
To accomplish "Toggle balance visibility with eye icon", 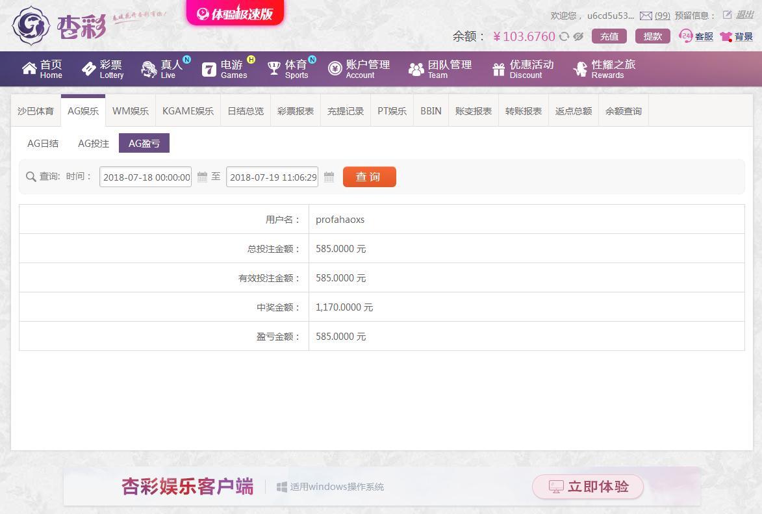I will 578,36.
